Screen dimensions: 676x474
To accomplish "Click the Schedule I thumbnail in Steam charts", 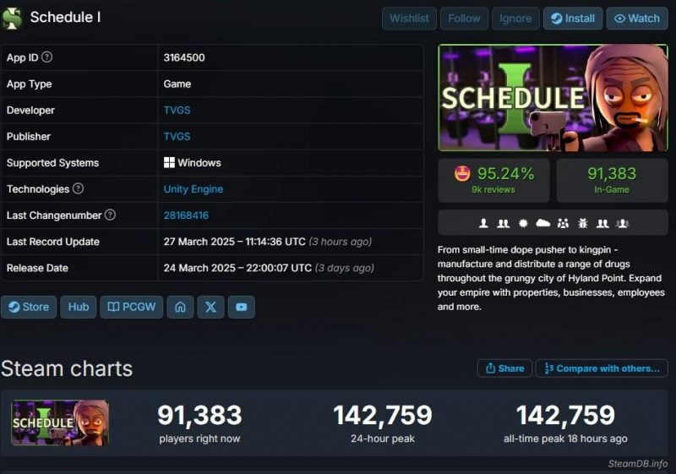I will click(60, 422).
